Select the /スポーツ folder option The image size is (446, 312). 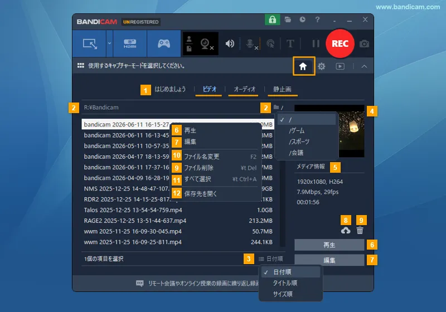point(307,142)
